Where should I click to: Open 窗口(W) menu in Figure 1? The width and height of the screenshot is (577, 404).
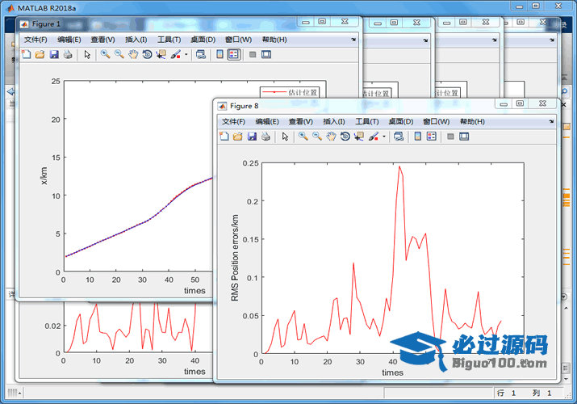click(238, 40)
